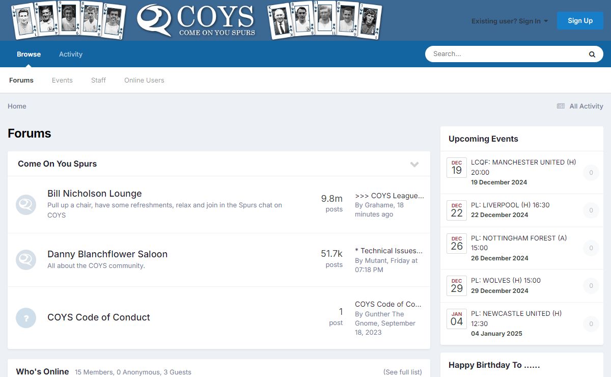Click poster name Gunther The Gnome

[384, 318]
